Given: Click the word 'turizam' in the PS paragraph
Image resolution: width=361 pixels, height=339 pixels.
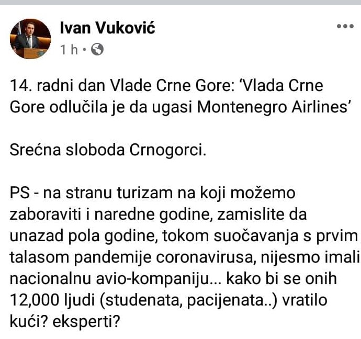Looking at the screenshot, I should [x=144, y=193].
